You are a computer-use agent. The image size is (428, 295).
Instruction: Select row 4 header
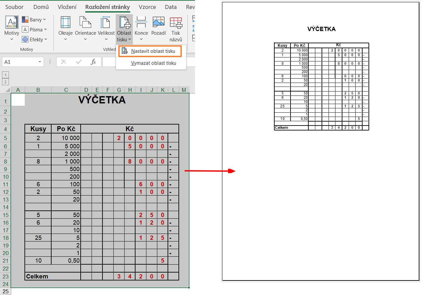tap(5, 129)
